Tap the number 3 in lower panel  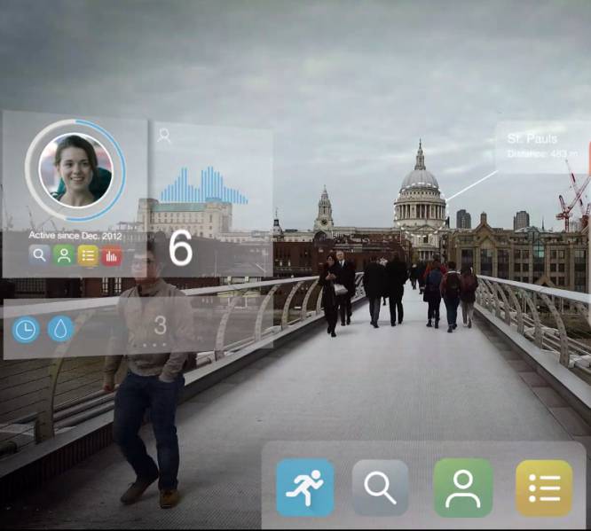(161, 325)
